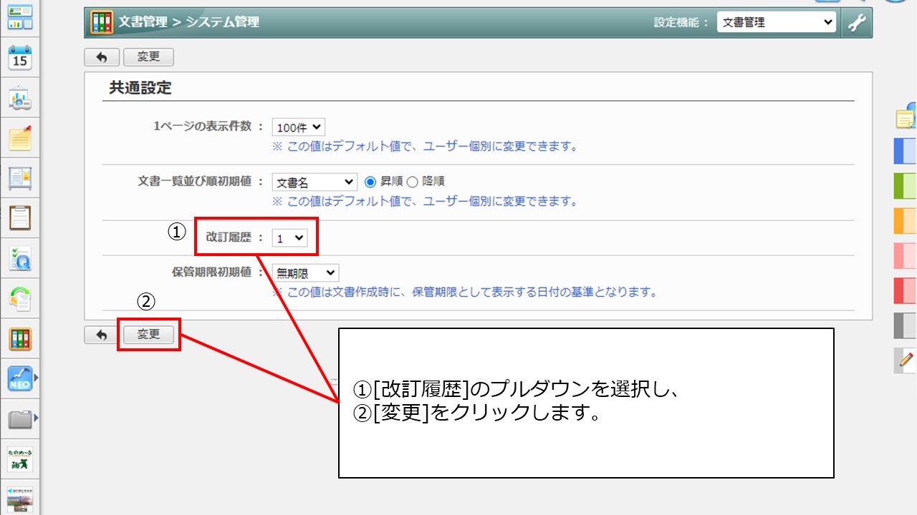Click the pencil edit icon on right edge

(907, 360)
